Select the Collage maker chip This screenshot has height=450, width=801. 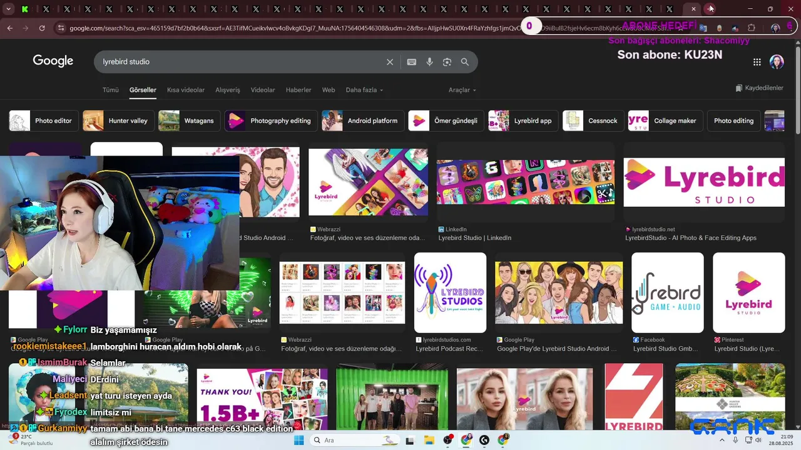(x=665, y=121)
